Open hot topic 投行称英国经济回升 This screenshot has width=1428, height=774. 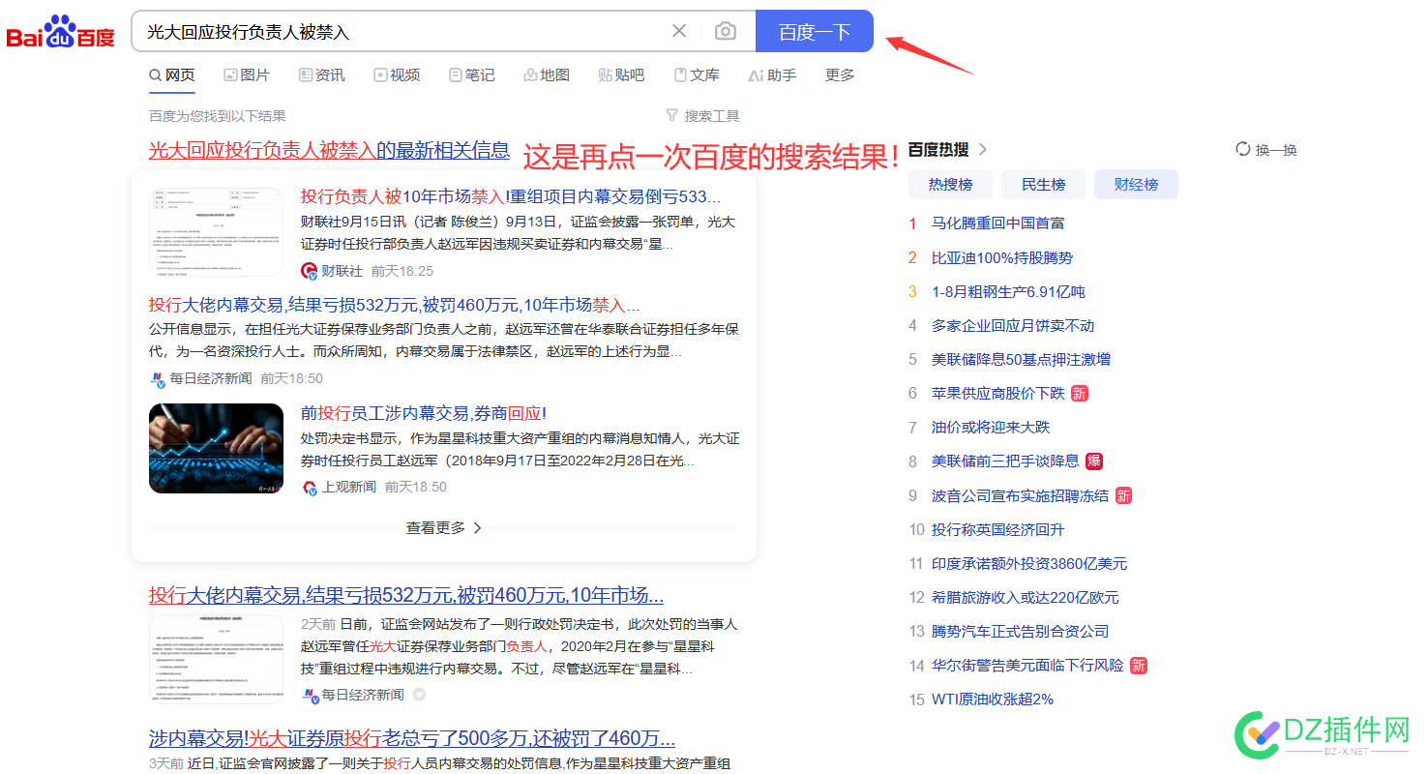point(997,529)
